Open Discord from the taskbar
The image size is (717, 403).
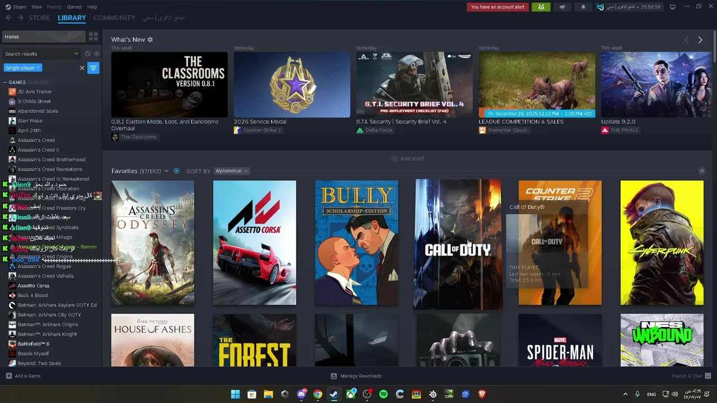tap(301, 394)
